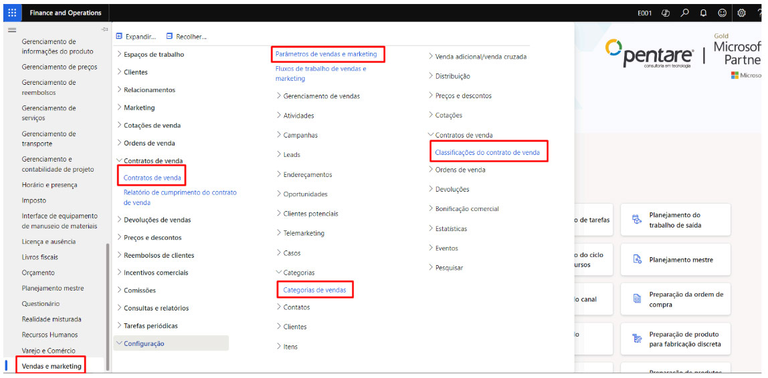This screenshot has width=768, height=378.
Task: Expand Preços e descontos under Configuração
Action: click(463, 96)
